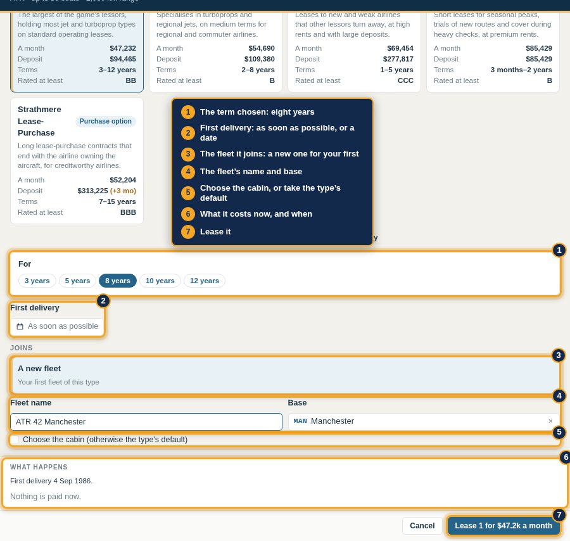Click the 3–12 years terms value

point(117,70)
